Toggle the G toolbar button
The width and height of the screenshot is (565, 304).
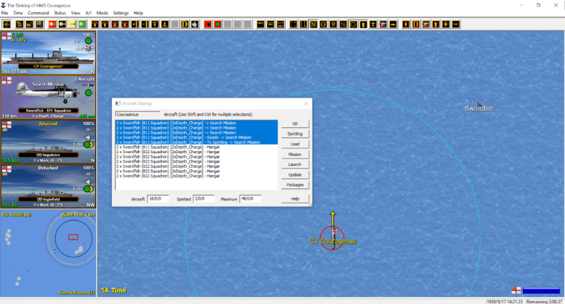pyautogui.click(x=323, y=24)
